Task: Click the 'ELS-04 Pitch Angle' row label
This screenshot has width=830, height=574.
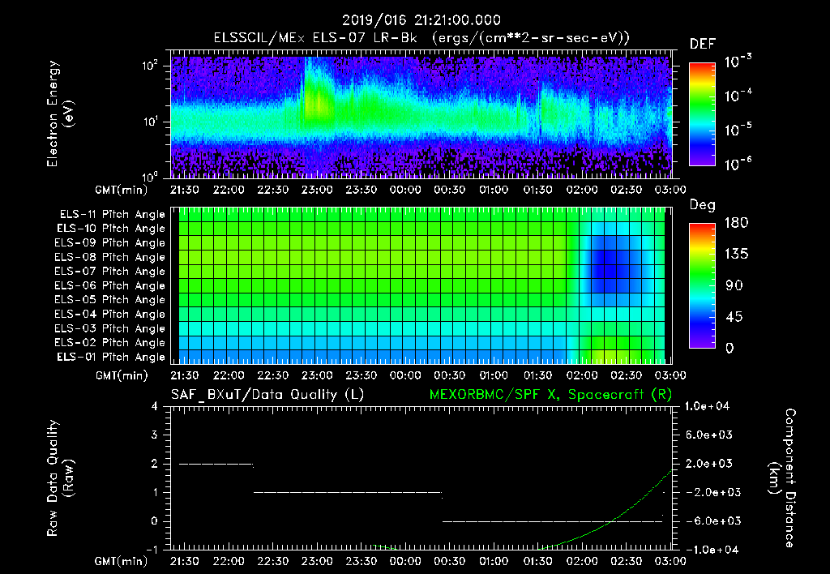Action: 110,315
